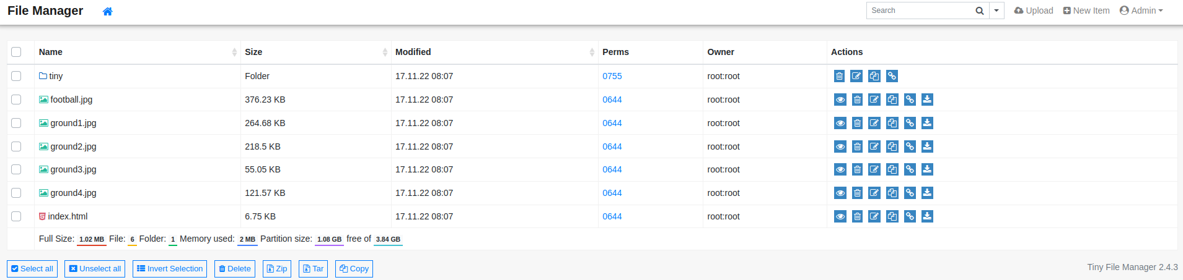Viewport: 1183px width, 280px height.
Task: Toggle the header select-all checkbox
Action: point(16,52)
